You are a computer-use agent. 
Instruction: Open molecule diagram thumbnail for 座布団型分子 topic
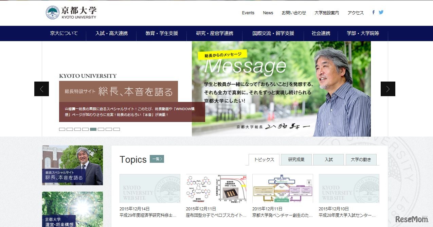pyautogui.click(x=216, y=188)
